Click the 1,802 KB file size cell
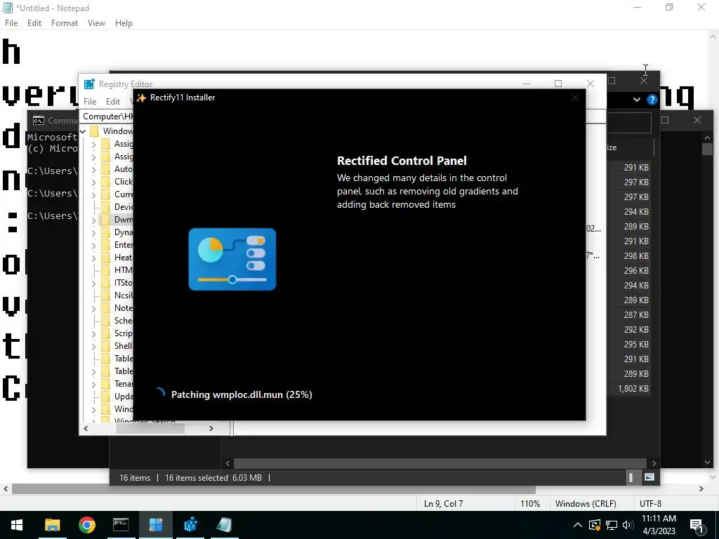The height and width of the screenshot is (539, 719). click(x=633, y=389)
